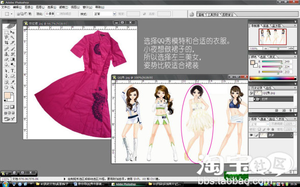Select the Rectangular Marquee tool in toolbox

pyautogui.click(x=7, y=32)
